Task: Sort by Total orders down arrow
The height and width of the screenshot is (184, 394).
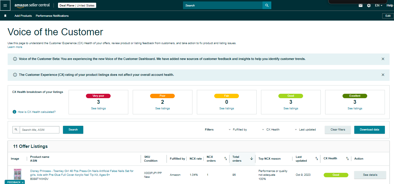Action: 252,158
